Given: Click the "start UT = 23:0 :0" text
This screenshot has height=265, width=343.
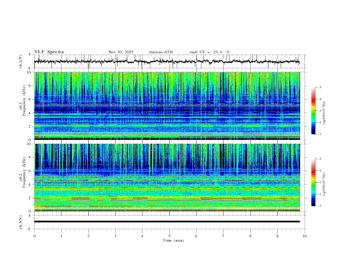Looking at the screenshot, I should click(x=209, y=52).
